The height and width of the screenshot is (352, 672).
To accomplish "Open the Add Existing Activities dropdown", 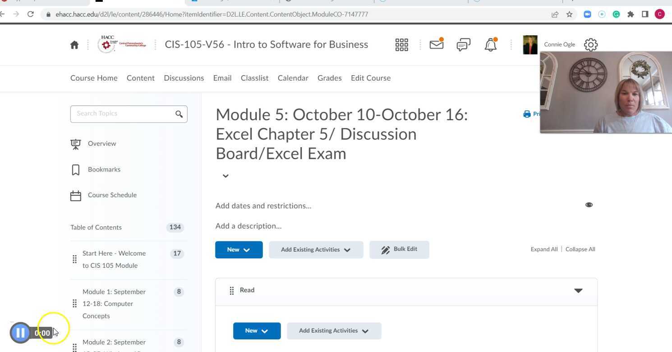I will (316, 249).
